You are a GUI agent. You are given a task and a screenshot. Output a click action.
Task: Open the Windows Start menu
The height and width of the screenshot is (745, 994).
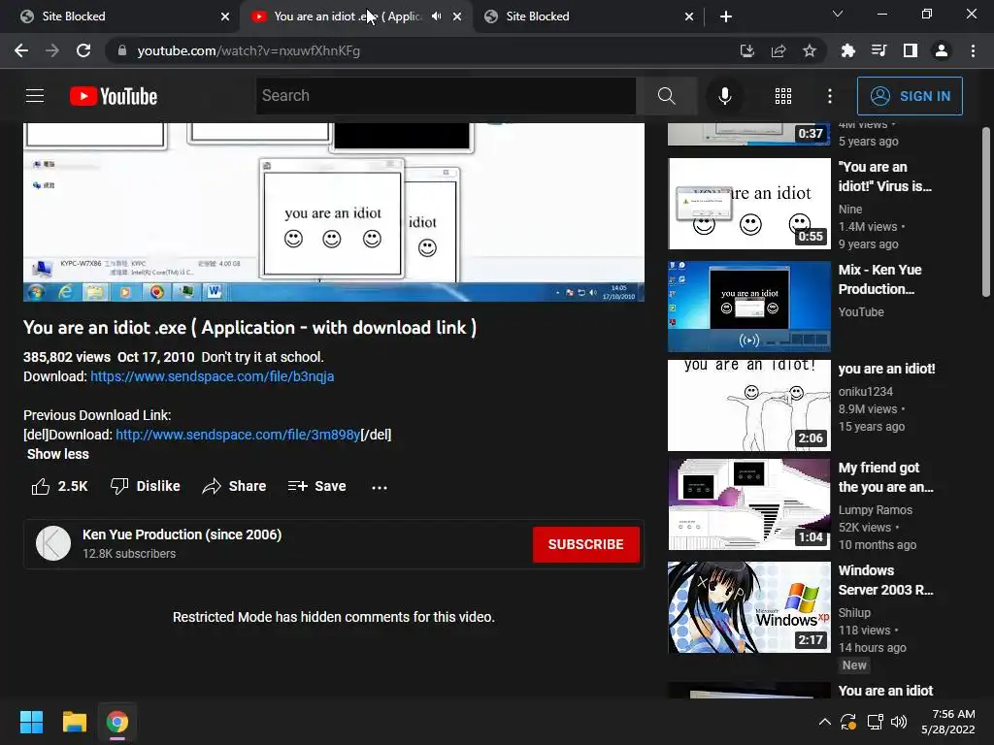tap(31, 722)
